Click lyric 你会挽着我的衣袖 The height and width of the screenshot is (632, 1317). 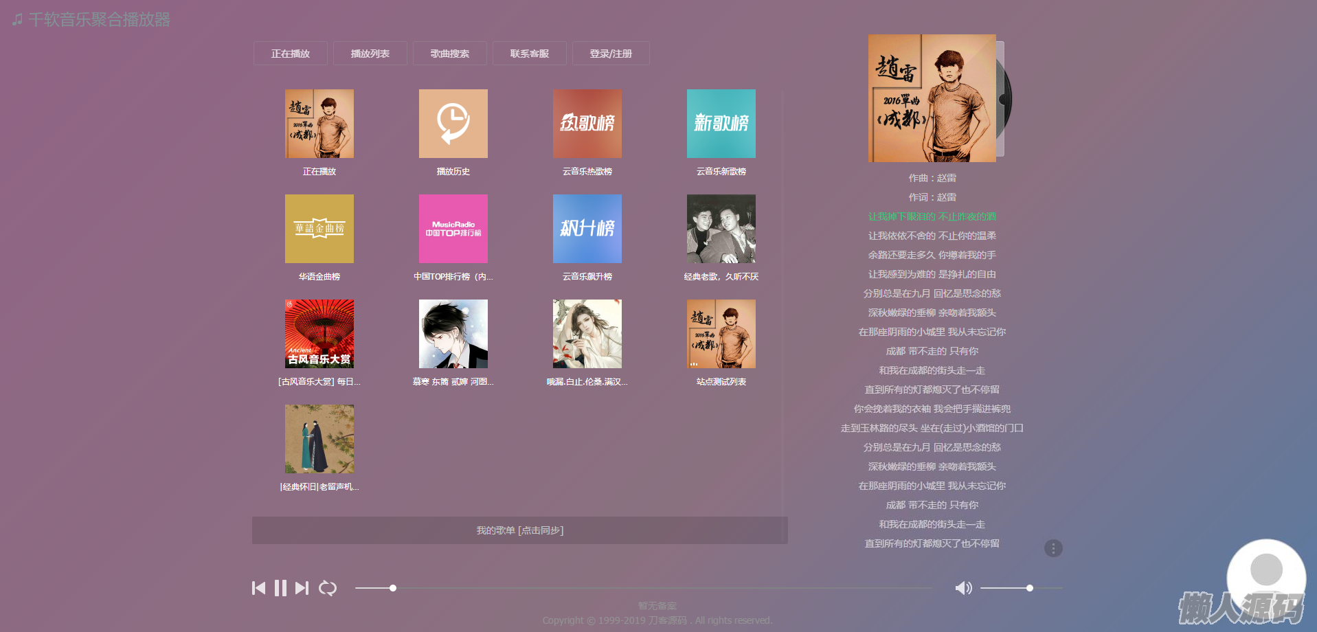932,409
